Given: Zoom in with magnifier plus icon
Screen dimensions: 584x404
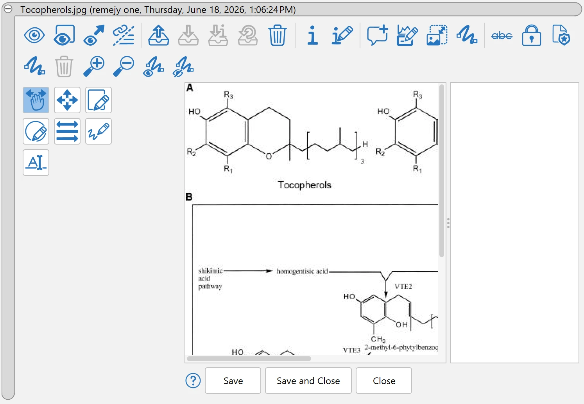Looking at the screenshot, I should tap(94, 66).
